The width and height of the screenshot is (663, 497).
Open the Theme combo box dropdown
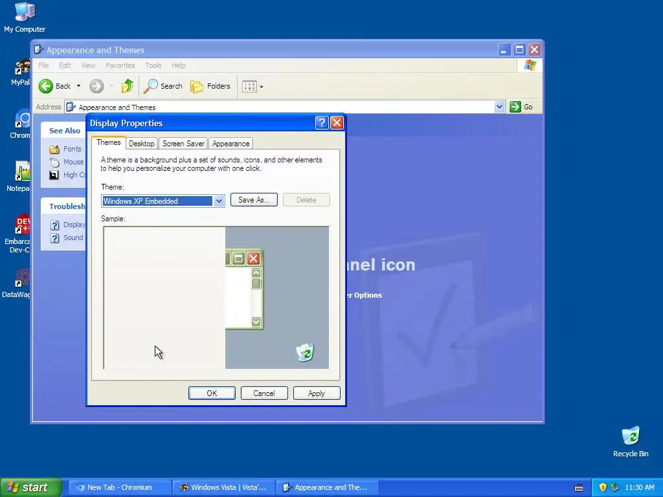coord(219,201)
